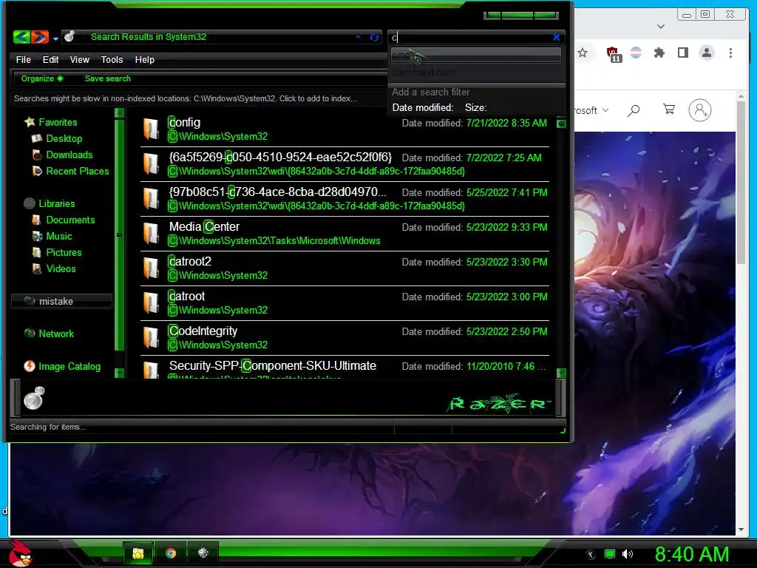Screen dimensions: 757x568
Task: Clear the search box with the X
Action: coord(556,37)
